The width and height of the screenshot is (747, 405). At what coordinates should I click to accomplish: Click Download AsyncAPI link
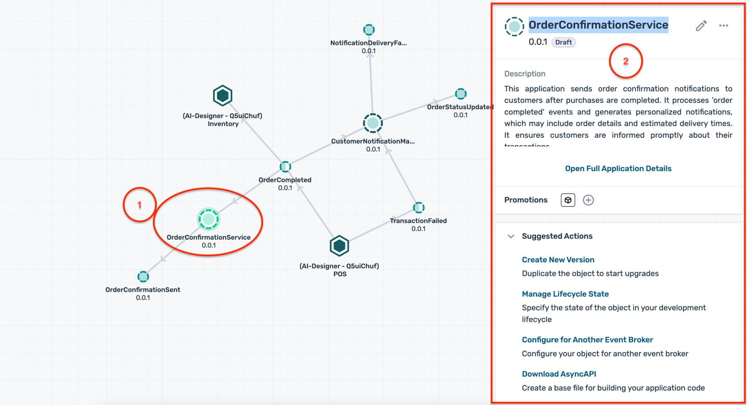(559, 374)
